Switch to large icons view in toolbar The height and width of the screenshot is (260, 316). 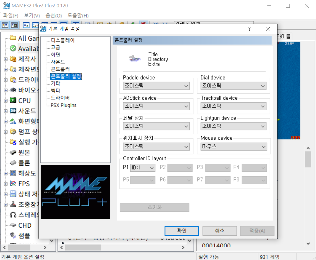coord(26,25)
